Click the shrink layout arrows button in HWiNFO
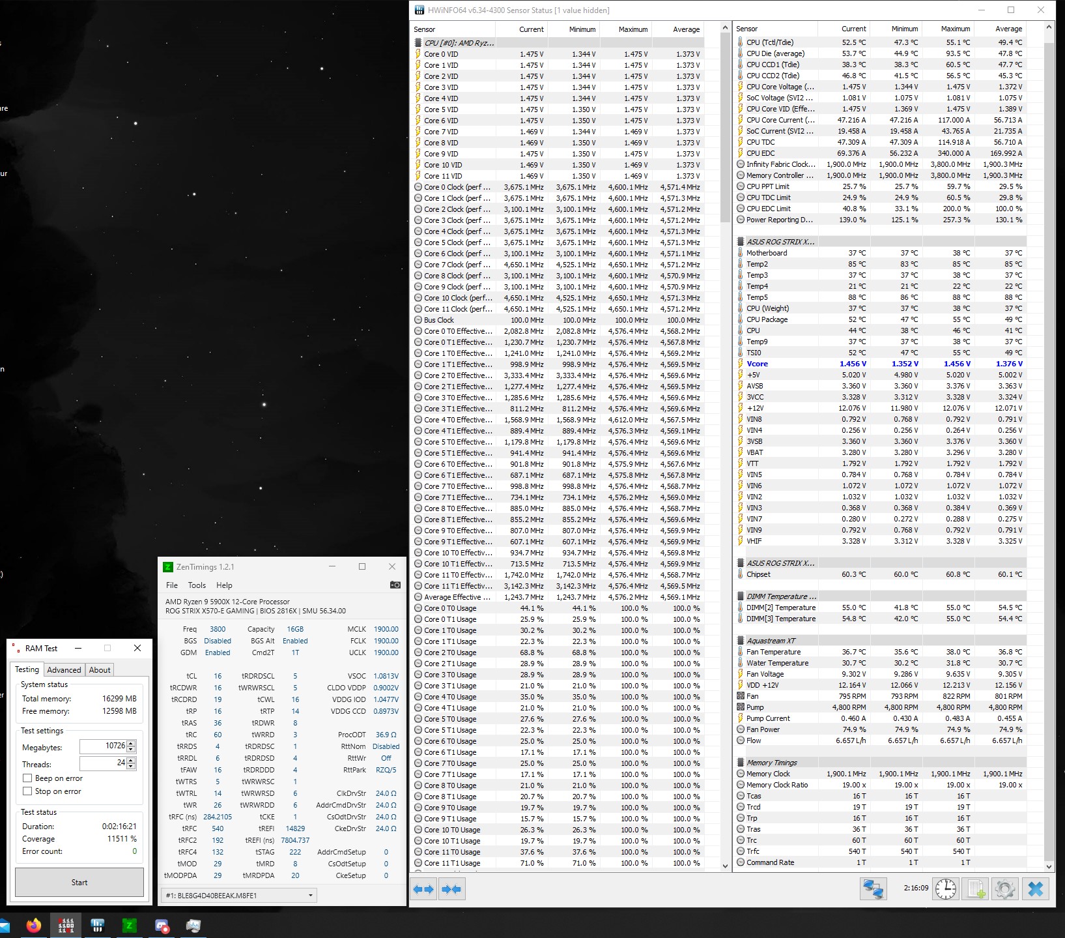This screenshot has width=1065, height=938. (451, 889)
